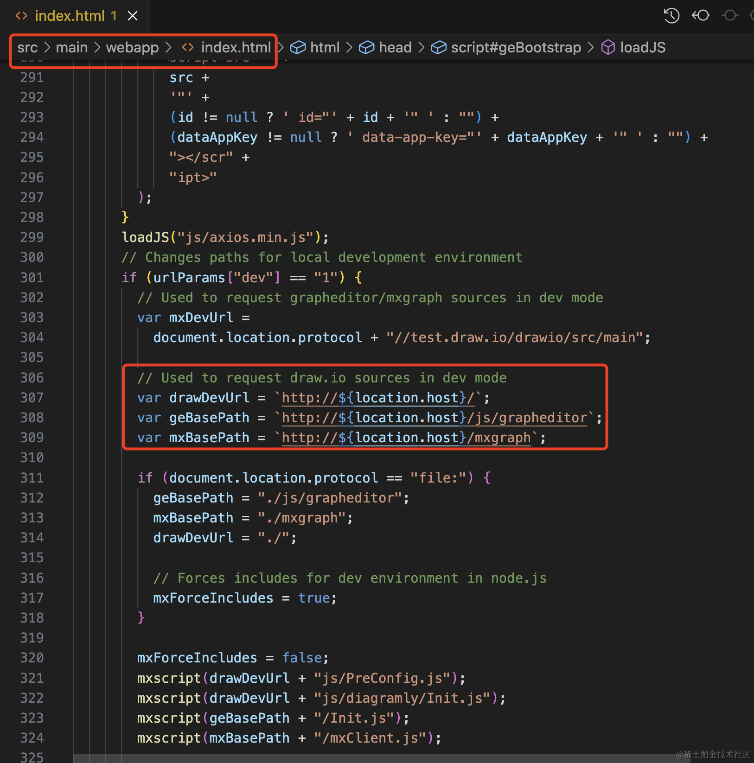Click the index.html breadcrumb segment
The height and width of the screenshot is (763, 754).
tap(236, 48)
